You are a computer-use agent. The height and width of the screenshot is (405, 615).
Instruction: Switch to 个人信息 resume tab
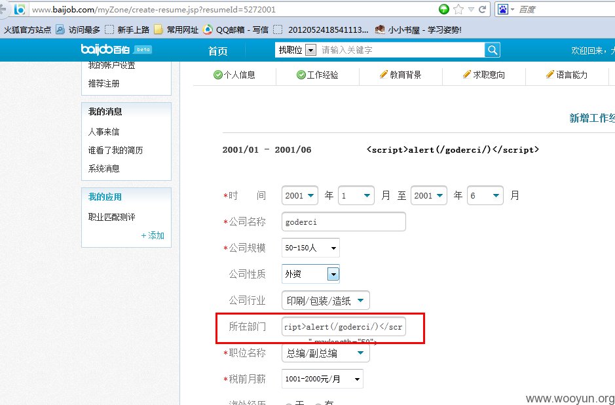(234, 75)
